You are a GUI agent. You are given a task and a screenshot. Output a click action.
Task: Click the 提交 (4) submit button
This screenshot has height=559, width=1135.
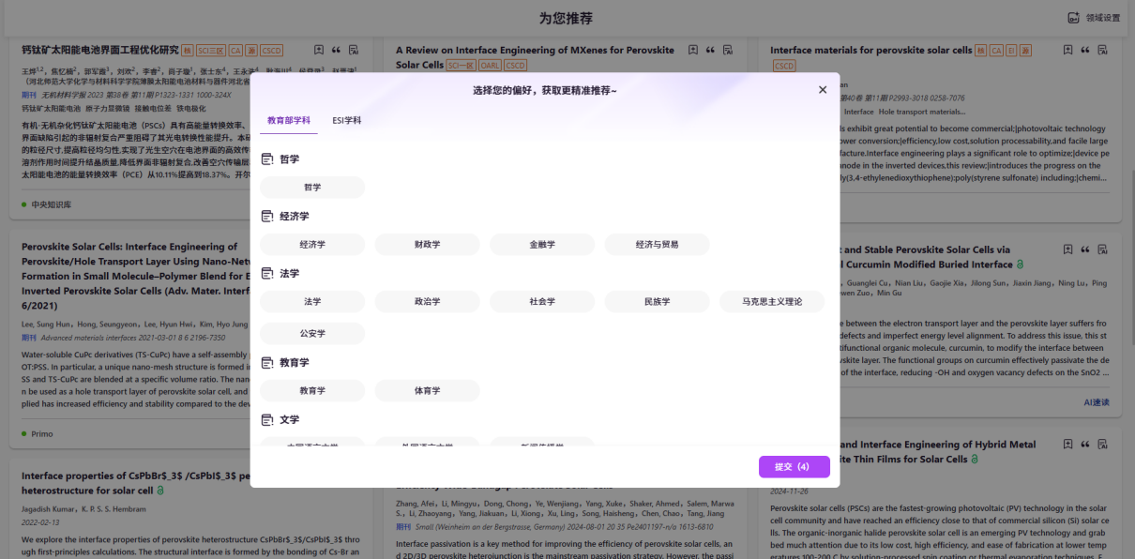[x=794, y=467]
